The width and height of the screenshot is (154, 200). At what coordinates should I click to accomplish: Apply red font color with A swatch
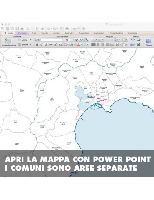(x=79, y=44)
